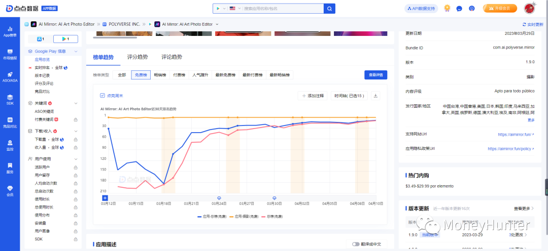Open the 竞品对比 sidebar icon
548x251 pixels.
click(10, 122)
